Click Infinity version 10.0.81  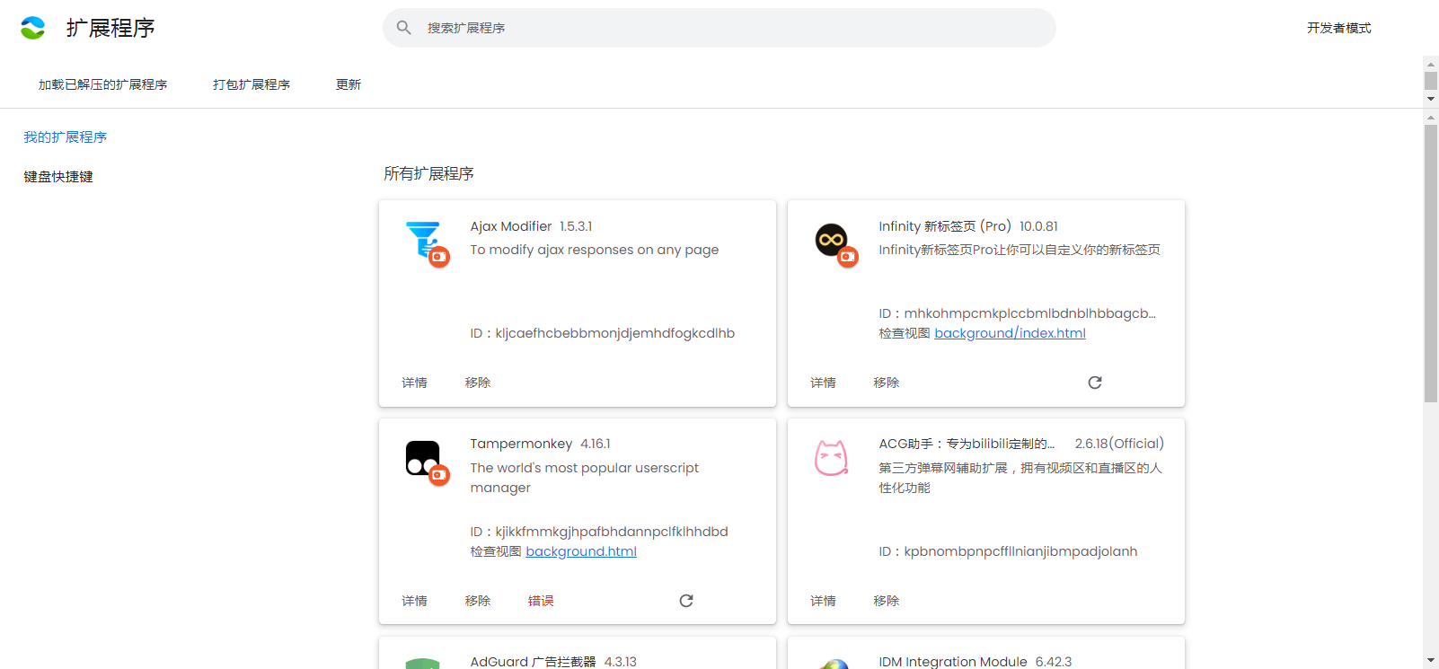click(x=1038, y=226)
